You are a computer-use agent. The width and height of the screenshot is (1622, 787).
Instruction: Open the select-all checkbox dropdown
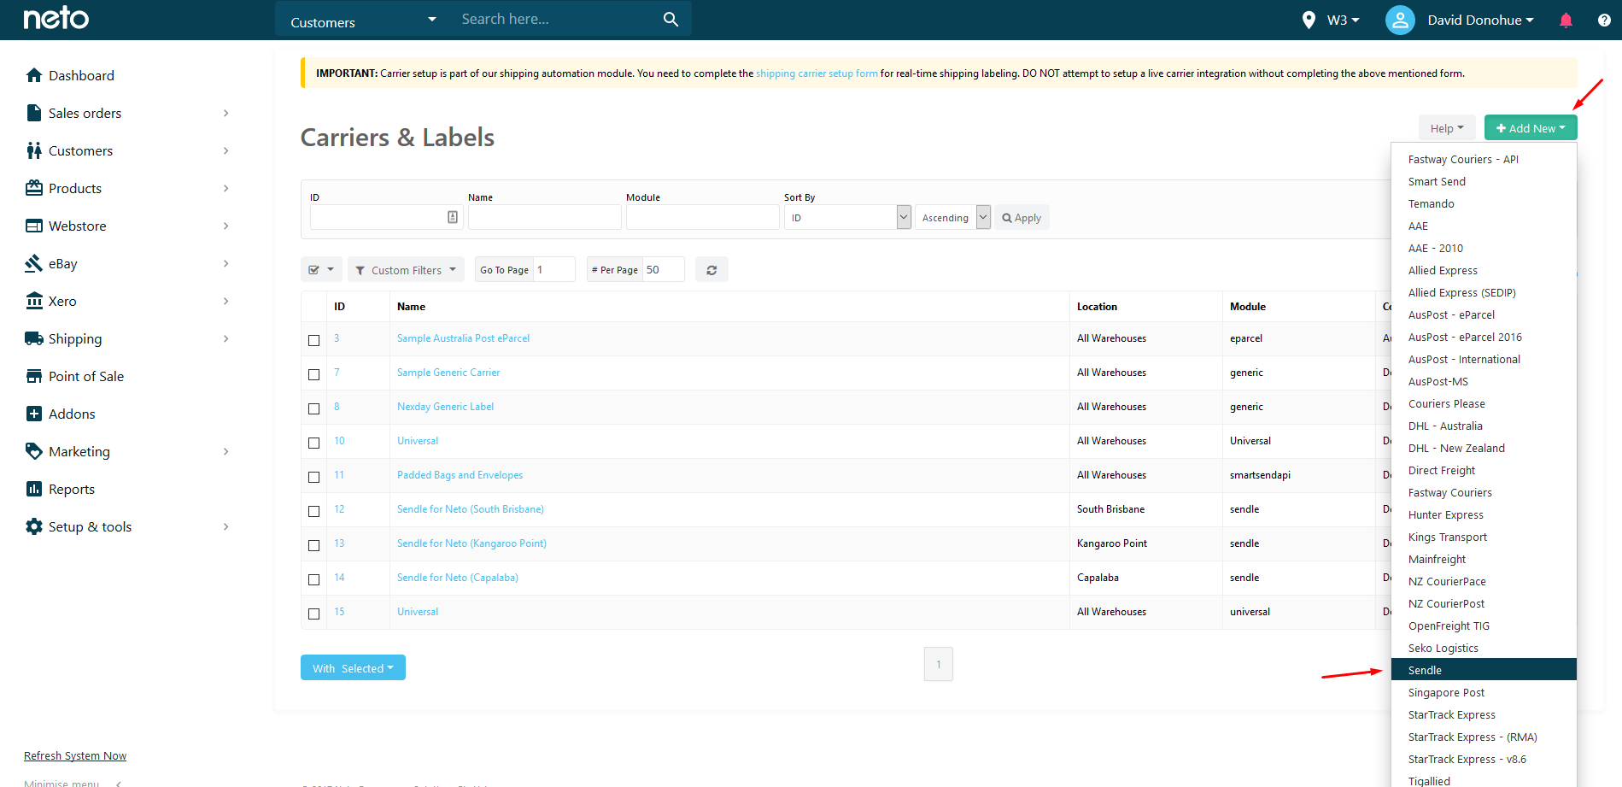321,270
